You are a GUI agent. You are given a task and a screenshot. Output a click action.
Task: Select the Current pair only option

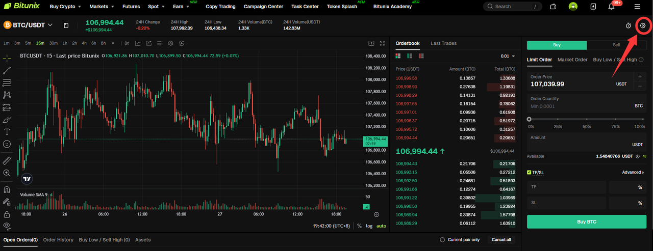[460, 240]
